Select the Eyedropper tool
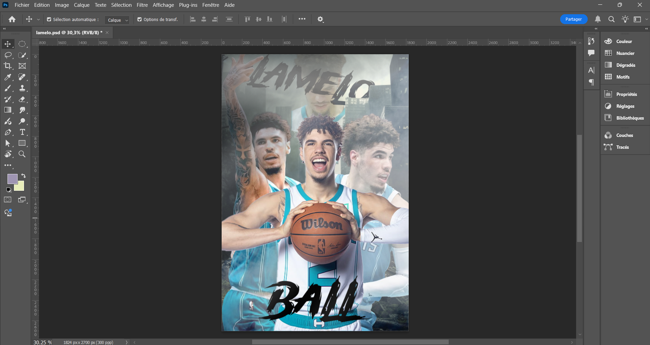650x345 pixels. [x=8, y=77]
